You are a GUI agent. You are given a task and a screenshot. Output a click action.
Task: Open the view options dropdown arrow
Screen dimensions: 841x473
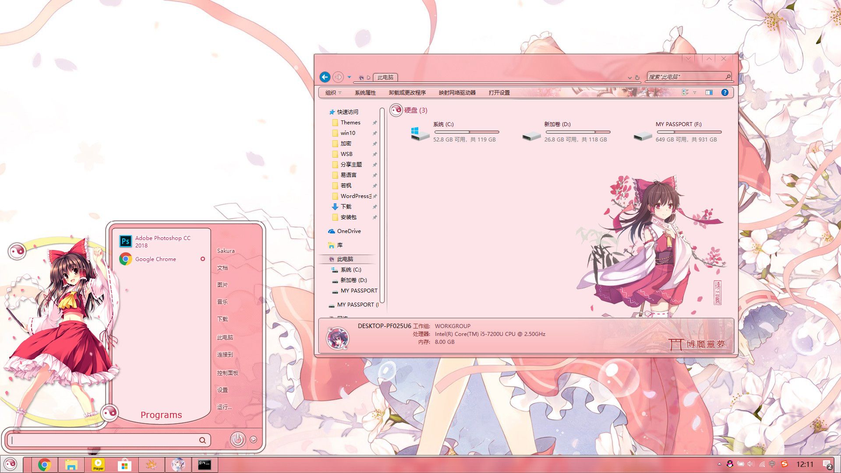click(695, 92)
